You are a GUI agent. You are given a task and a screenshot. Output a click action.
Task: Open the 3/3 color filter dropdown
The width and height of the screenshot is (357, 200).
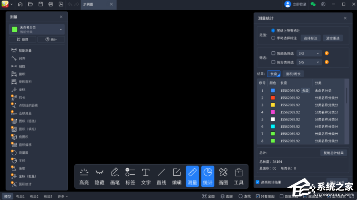(x=309, y=53)
